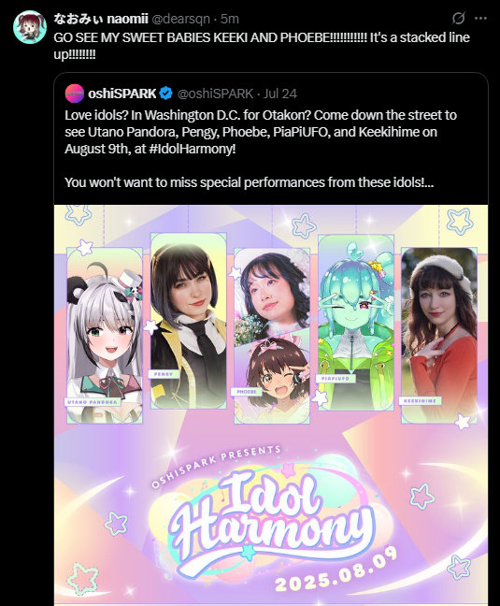
Task: Click the Phoebe photo portrait
Action: pyautogui.click(x=272, y=294)
